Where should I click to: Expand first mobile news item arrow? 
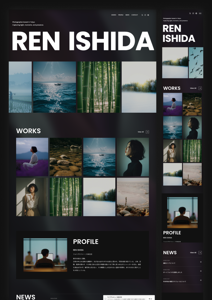pos(201,262)
